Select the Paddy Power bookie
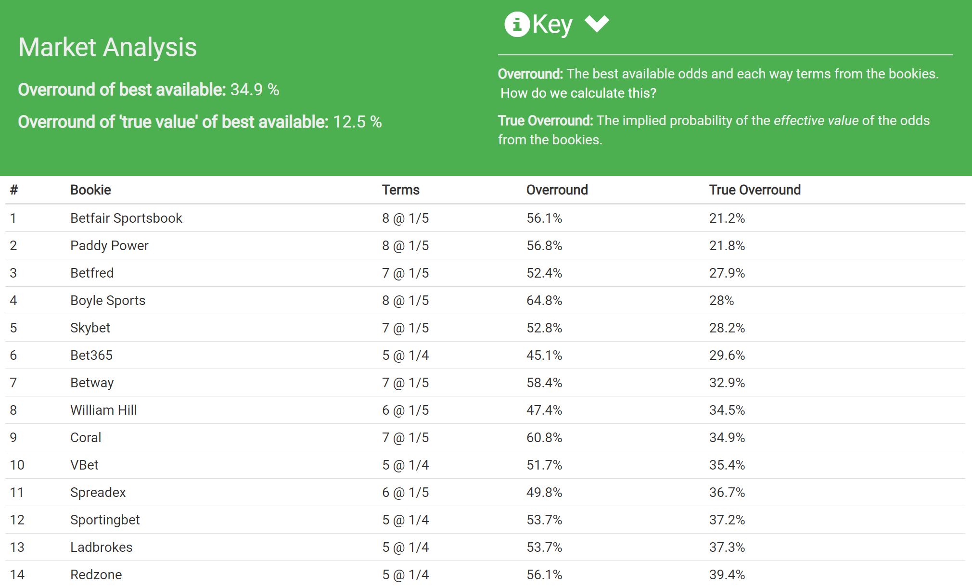 [109, 246]
